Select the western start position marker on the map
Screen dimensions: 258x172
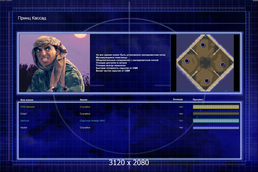tap(187, 61)
